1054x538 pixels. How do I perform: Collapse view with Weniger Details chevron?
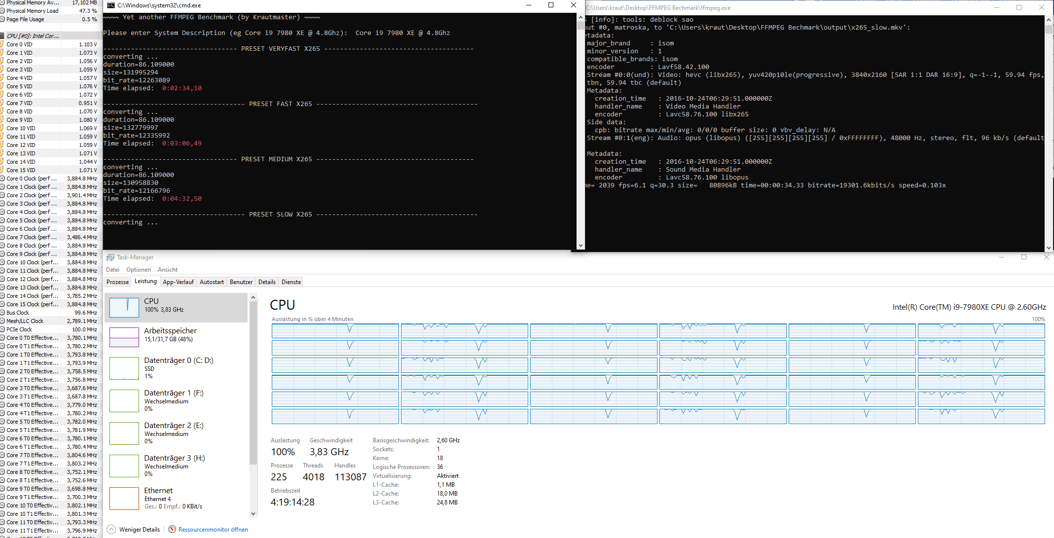tap(111, 529)
